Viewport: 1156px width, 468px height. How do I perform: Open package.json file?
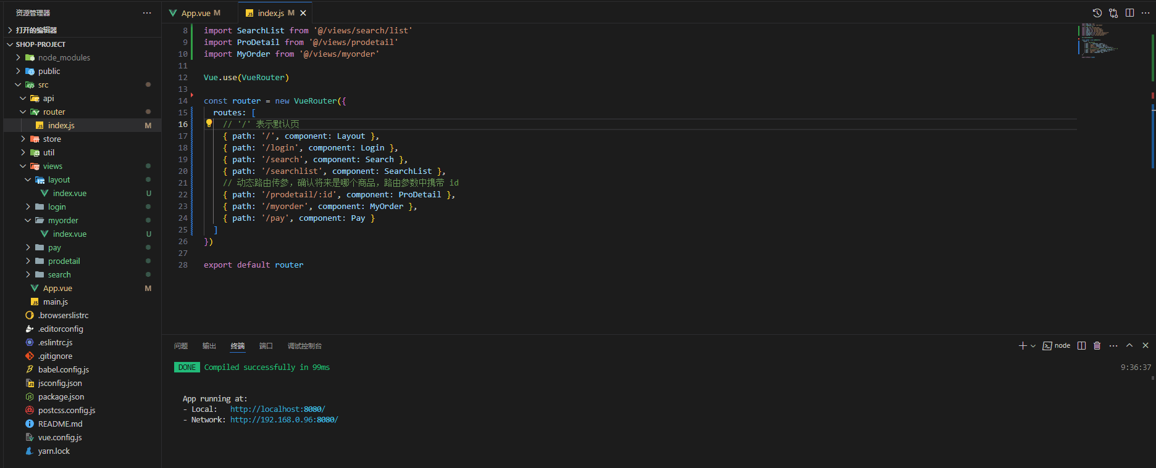82,396
